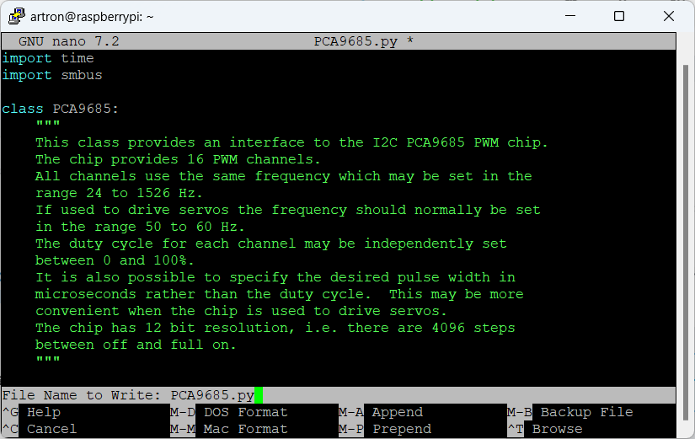Click the PuTTY icon in title bar
The width and height of the screenshot is (695, 439).
tap(17, 16)
